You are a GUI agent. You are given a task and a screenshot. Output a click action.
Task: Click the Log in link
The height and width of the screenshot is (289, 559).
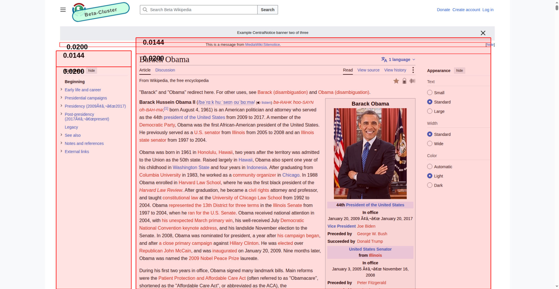point(488,10)
